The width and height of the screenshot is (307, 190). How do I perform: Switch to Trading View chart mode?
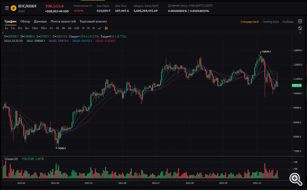tap(271, 21)
